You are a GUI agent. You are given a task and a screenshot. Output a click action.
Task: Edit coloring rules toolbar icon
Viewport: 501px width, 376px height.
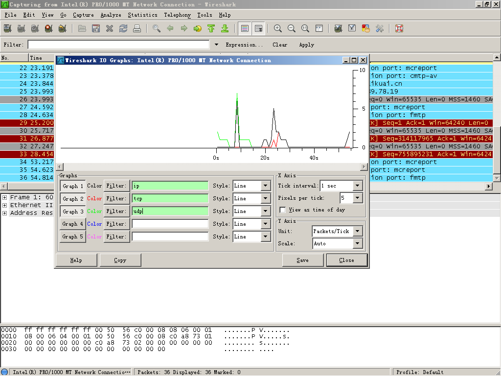tap(366, 28)
